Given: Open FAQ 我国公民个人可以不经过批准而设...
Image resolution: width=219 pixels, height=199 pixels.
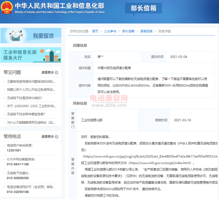Looking at the screenshot, I should [31, 90].
